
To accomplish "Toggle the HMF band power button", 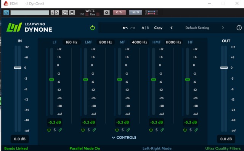I will coord(151,130).
